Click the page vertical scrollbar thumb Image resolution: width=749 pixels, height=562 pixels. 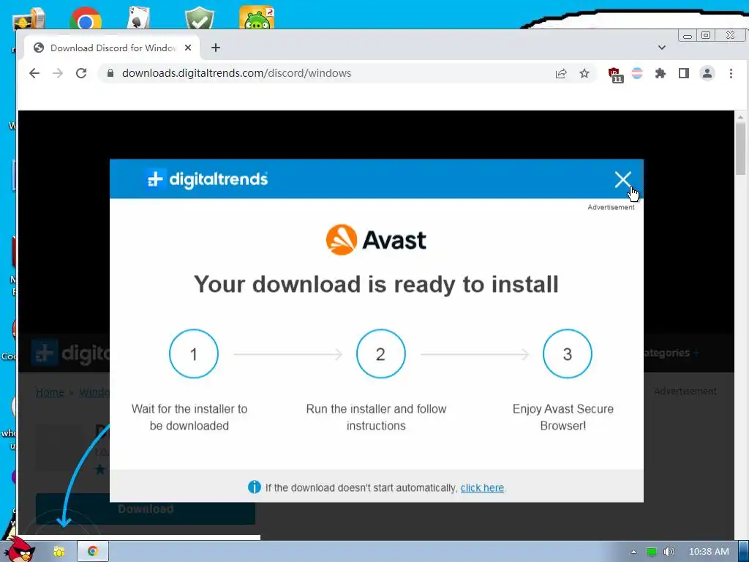(x=740, y=148)
